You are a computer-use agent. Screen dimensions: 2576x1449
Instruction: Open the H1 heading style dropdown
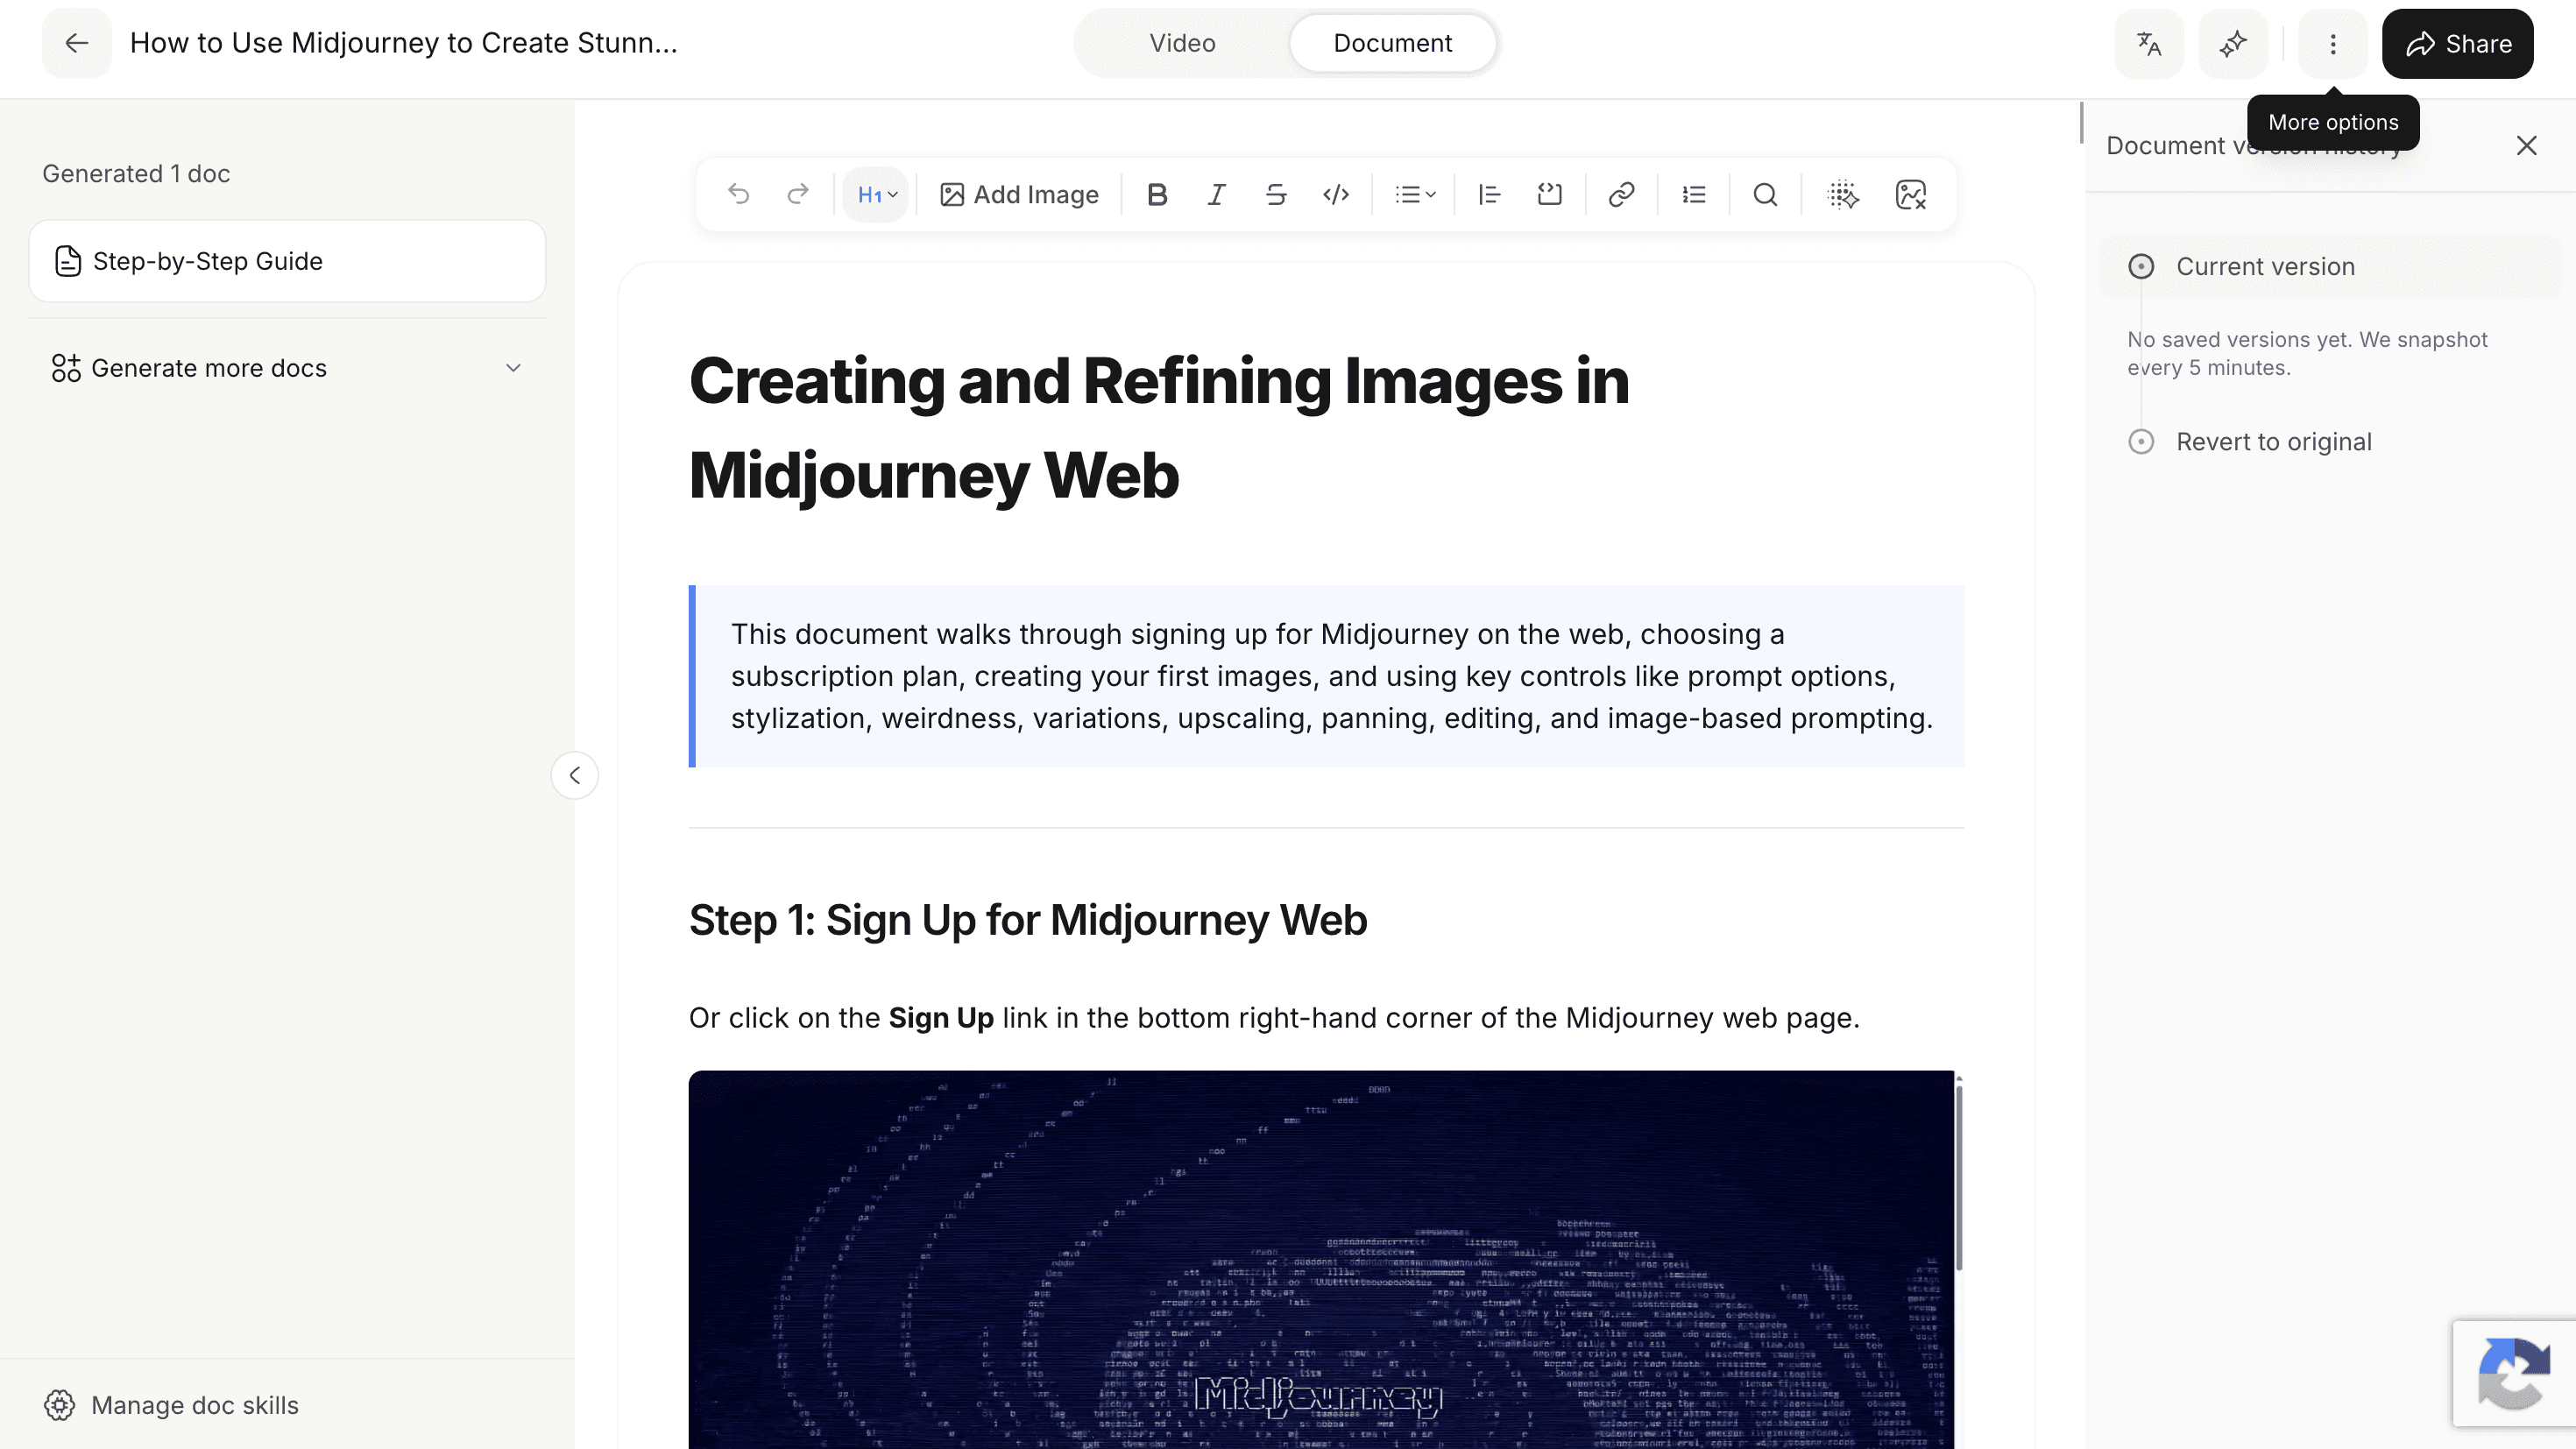click(x=876, y=194)
